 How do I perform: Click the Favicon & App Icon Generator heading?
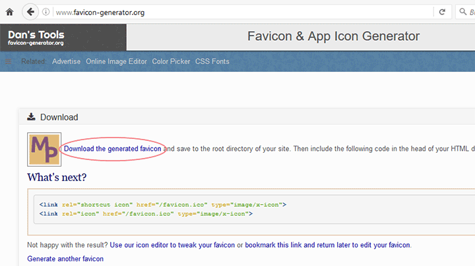(333, 36)
